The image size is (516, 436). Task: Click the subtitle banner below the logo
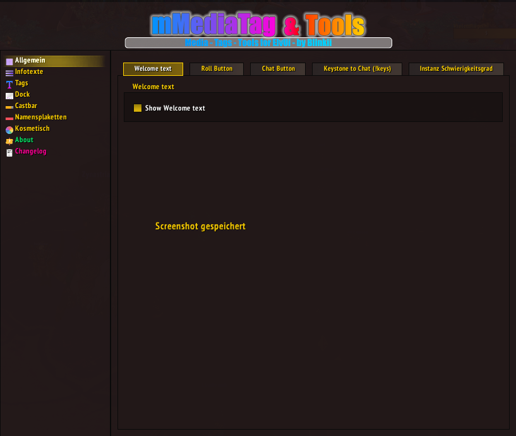(x=258, y=43)
